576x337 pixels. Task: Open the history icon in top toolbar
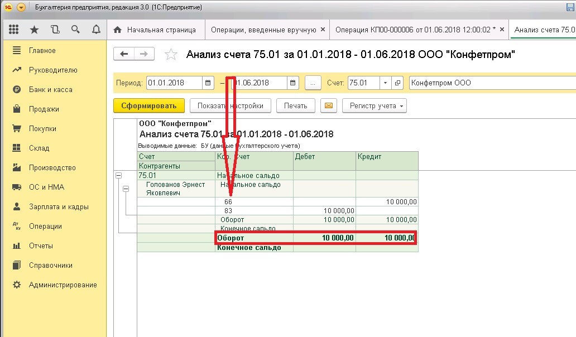pyautogui.click(x=55, y=30)
